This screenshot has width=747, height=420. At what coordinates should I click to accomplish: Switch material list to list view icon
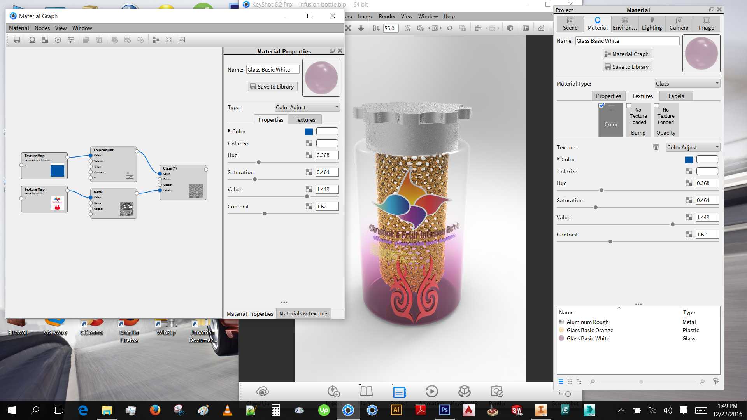561,381
